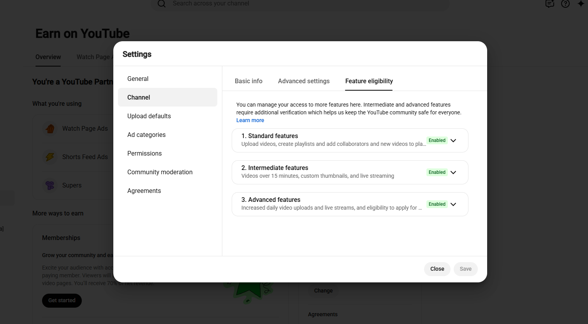
Task: Expand the Advanced features section
Action: (x=453, y=204)
